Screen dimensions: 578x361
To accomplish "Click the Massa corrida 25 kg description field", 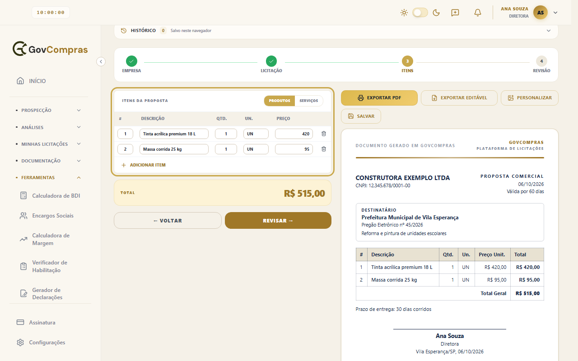I will click(174, 149).
